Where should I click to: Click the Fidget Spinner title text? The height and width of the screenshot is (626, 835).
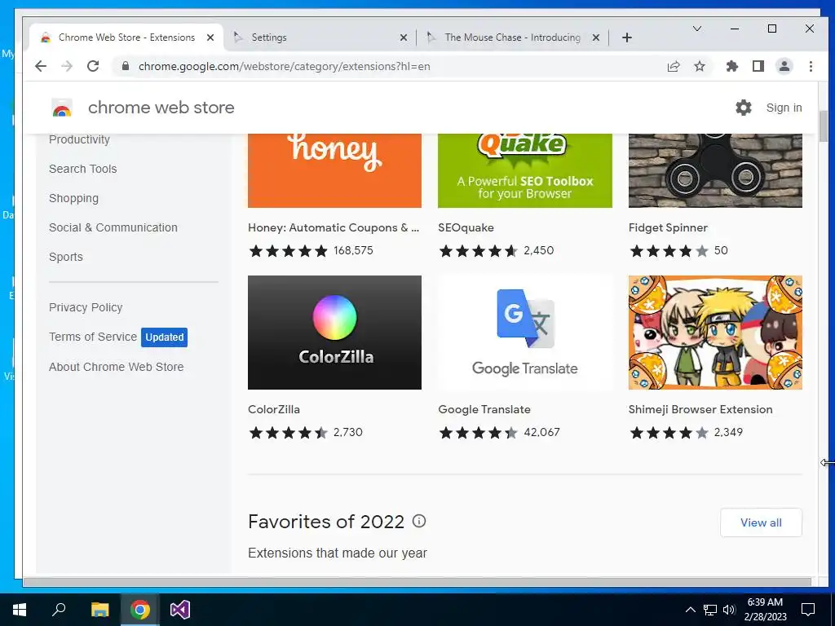coord(668,227)
